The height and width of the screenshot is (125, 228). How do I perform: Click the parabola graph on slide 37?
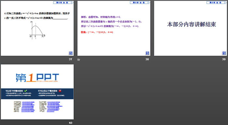[x=37, y=30]
